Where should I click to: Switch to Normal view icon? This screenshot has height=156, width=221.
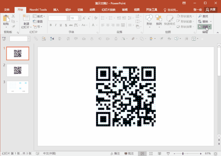pos(142,153)
